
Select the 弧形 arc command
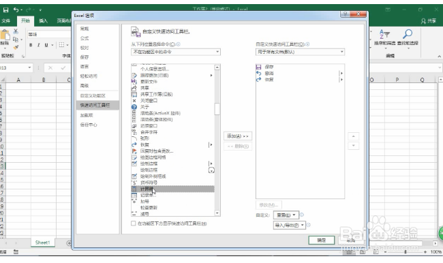(172, 138)
